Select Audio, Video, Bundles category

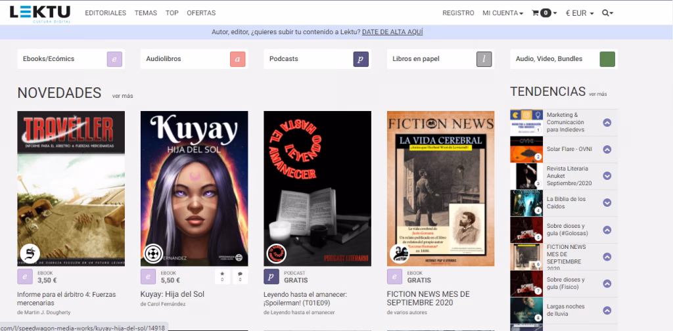click(563, 59)
